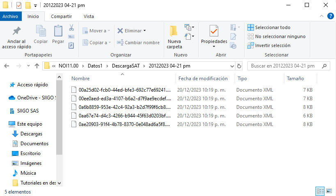The width and height of the screenshot is (336, 196).
Task: Switch to the Vista ribbon tab
Action: click(89, 16)
